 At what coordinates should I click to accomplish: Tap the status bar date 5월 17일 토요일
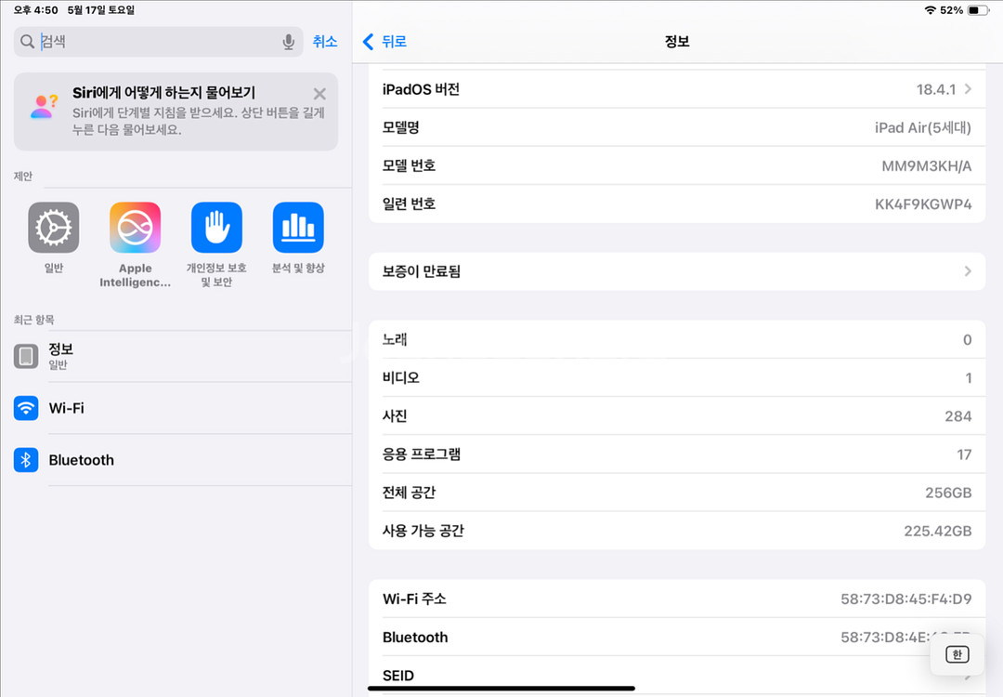point(101,10)
